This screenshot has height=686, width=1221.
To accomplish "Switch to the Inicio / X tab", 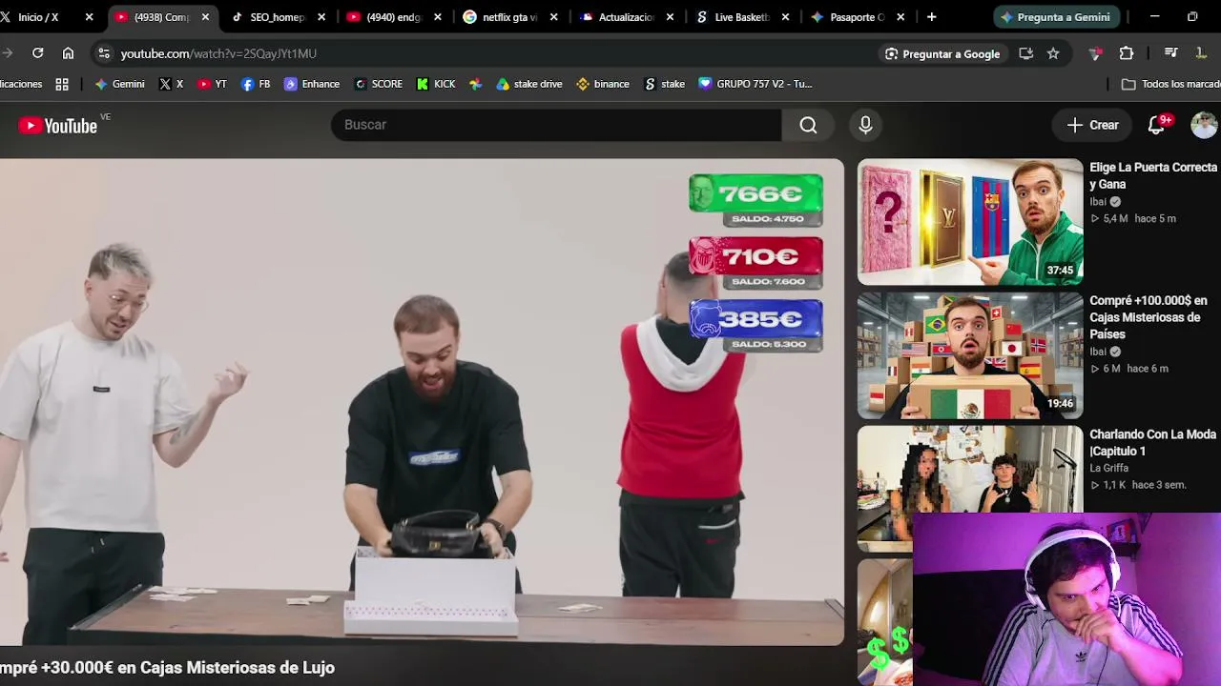I will 38,17.
